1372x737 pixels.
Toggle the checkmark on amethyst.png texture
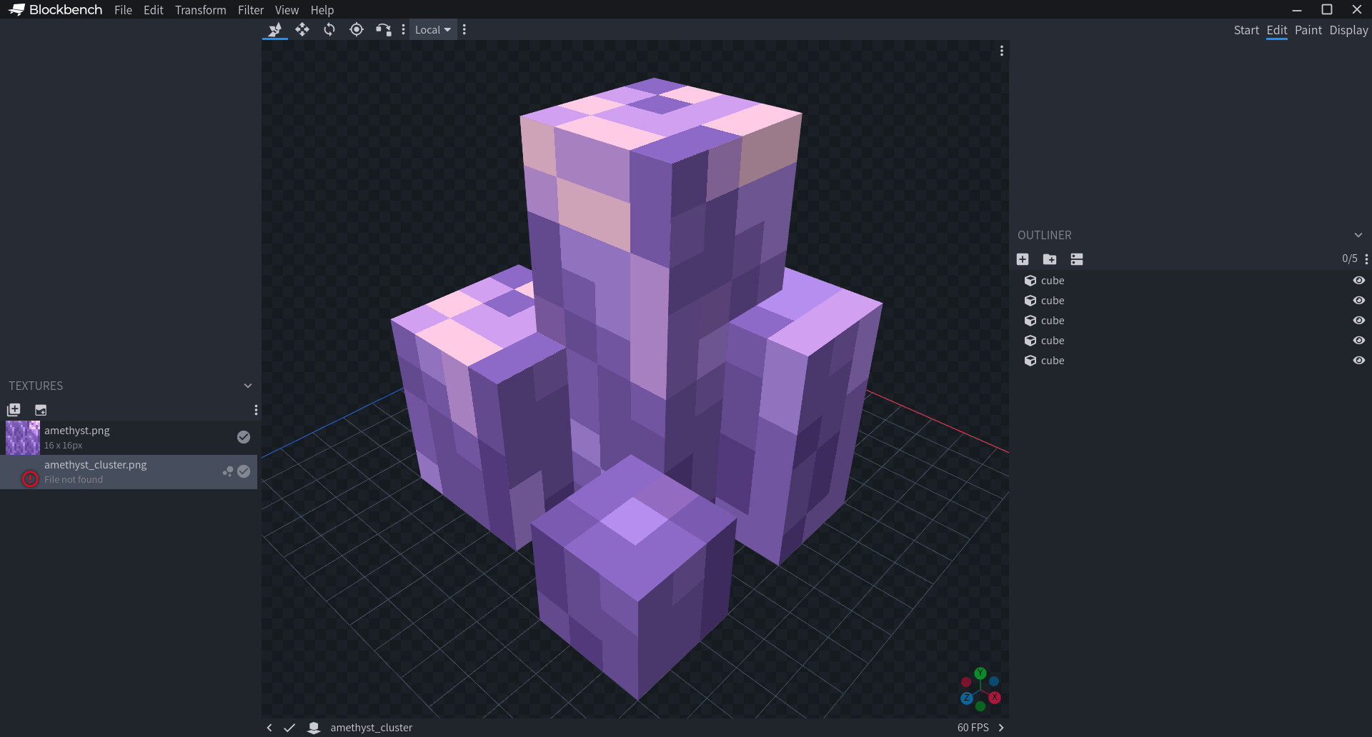point(243,436)
